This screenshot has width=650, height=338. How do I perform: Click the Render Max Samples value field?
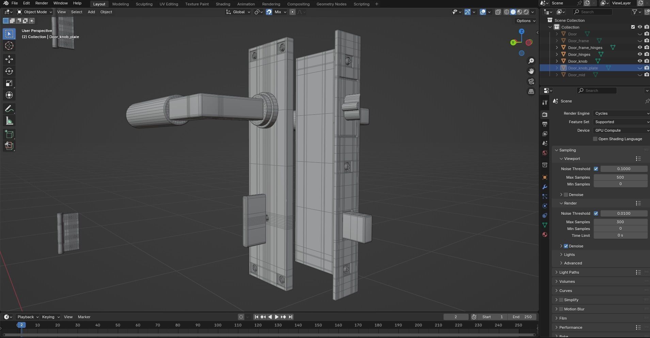tap(620, 222)
